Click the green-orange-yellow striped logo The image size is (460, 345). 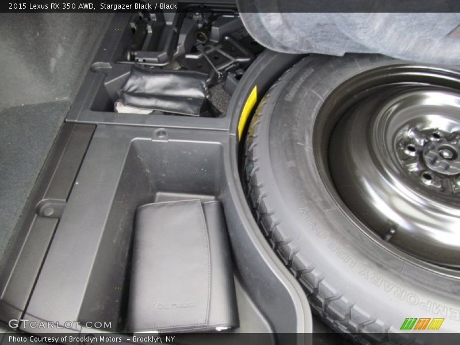coord(422,324)
